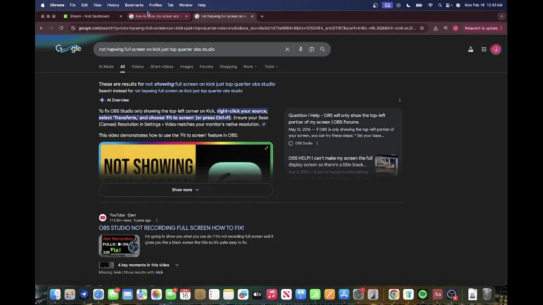
Task: Open Google Lens image search
Action: coord(312,49)
